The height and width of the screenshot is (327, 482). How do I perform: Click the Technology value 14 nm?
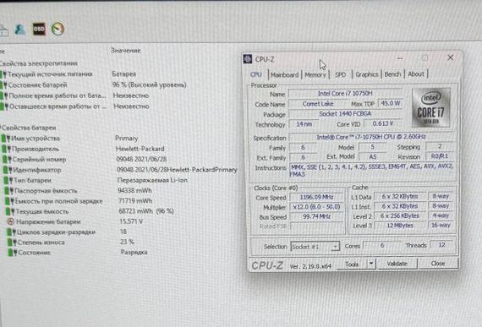304,124
